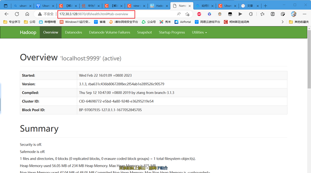Open the Startup Progress tab
Image resolution: width=311 pixels, height=173 pixels.
(x=172, y=32)
